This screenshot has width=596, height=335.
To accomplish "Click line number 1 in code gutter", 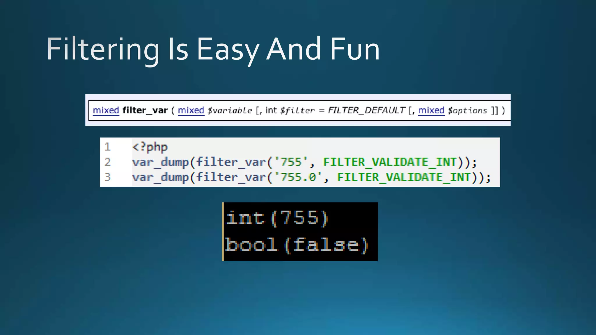I will (x=108, y=147).
